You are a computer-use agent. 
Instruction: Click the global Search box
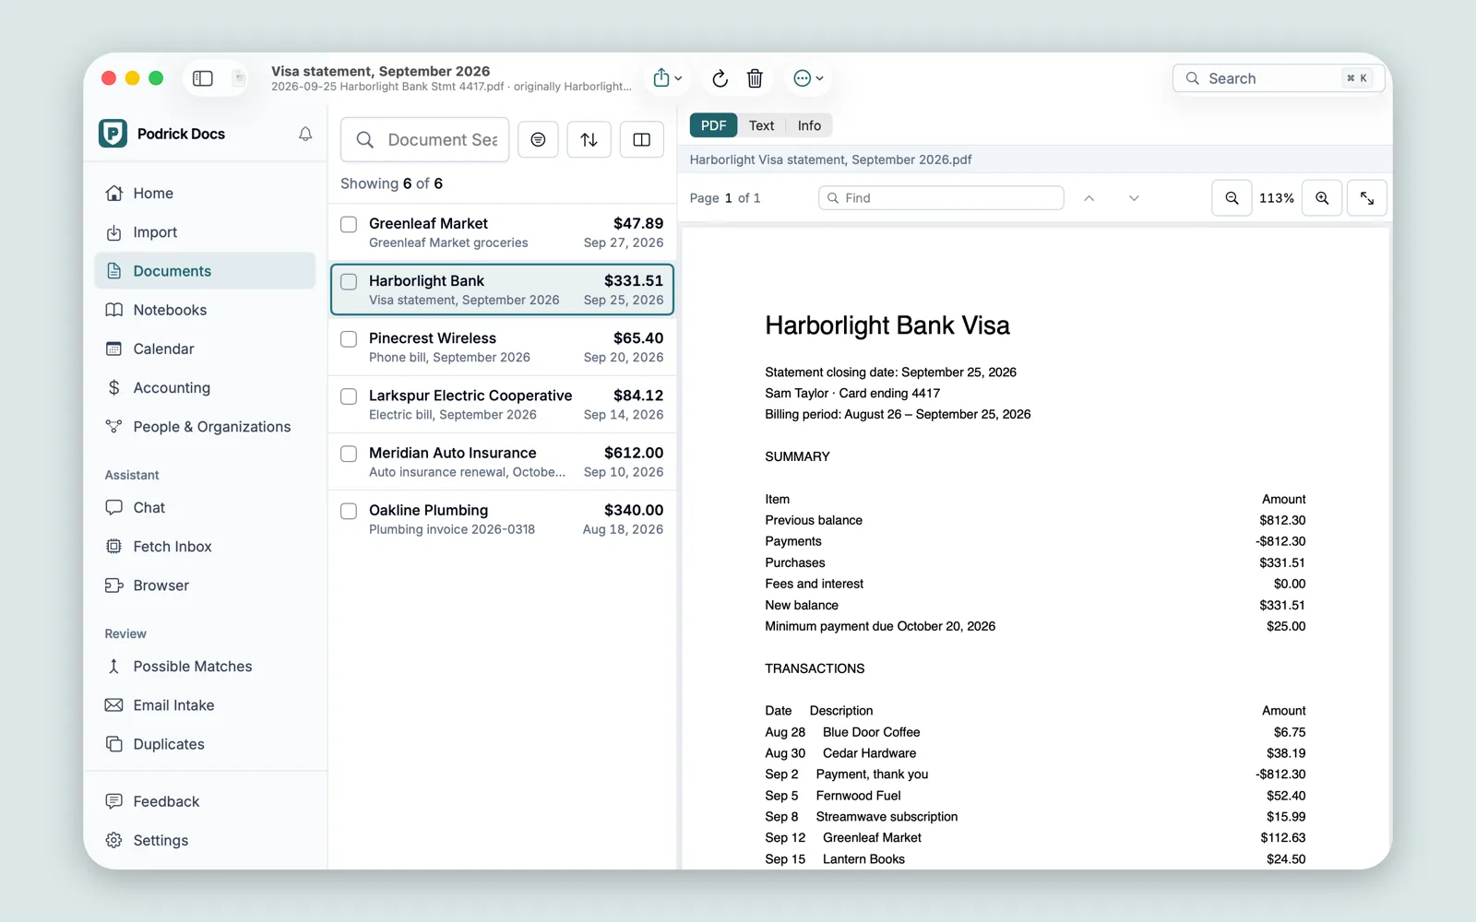point(1279,78)
